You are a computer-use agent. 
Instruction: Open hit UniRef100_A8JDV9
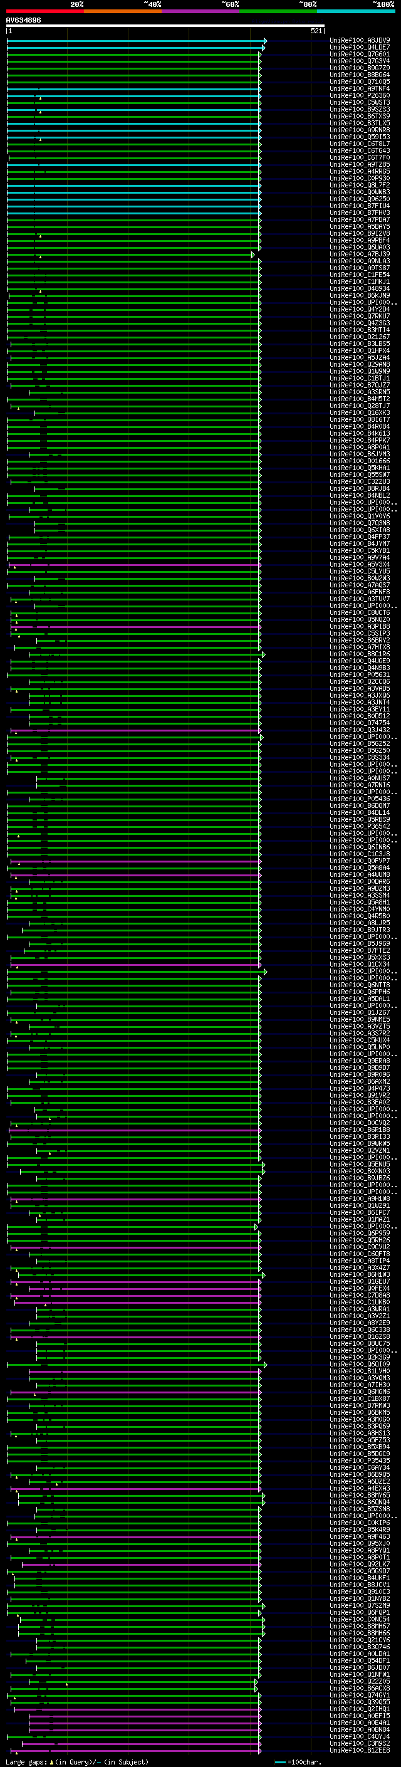click(360, 41)
